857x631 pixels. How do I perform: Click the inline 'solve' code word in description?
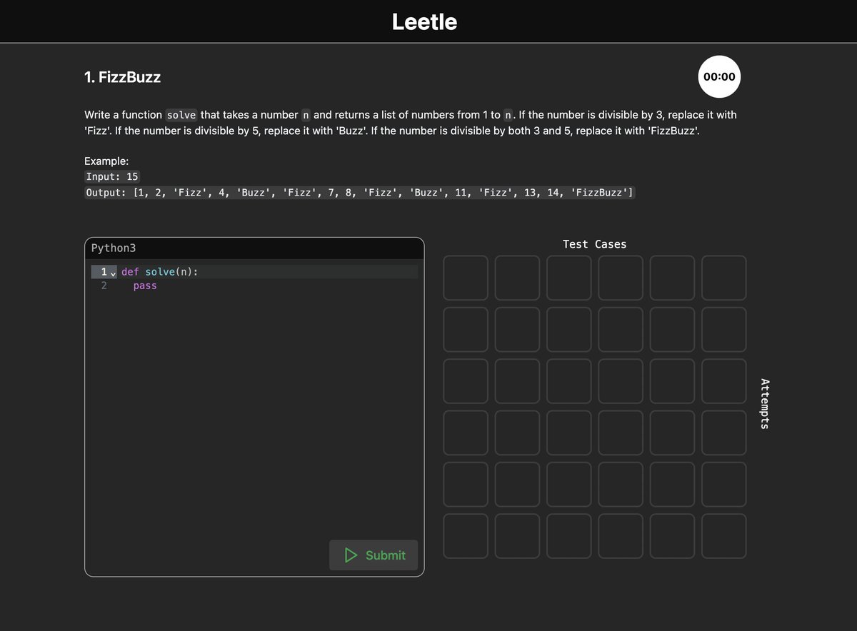pyautogui.click(x=181, y=115)
